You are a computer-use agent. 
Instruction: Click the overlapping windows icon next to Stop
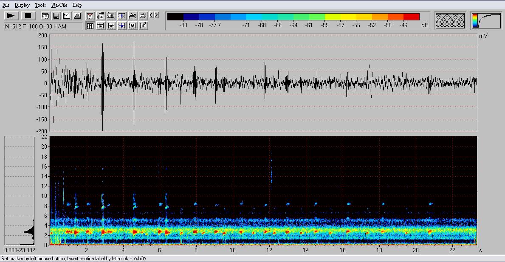(x=45, y=16)
